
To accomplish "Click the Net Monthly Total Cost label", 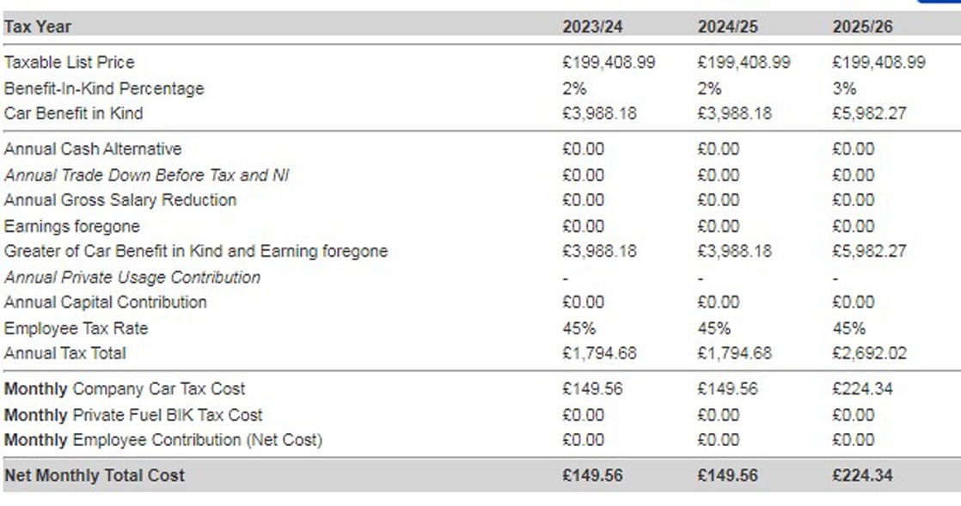I will tap(94, 476).
